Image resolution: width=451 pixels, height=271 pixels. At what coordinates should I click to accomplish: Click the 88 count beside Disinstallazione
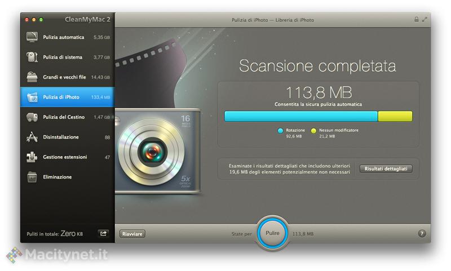[x=107, y=137]
